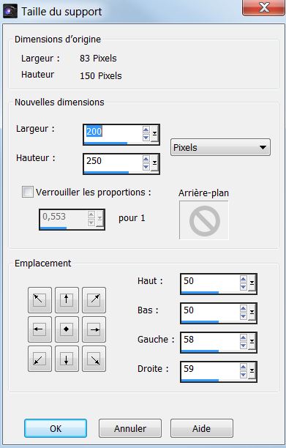
Task: Increase the Haut value with up arrow
Action: (x=243, y=279)
